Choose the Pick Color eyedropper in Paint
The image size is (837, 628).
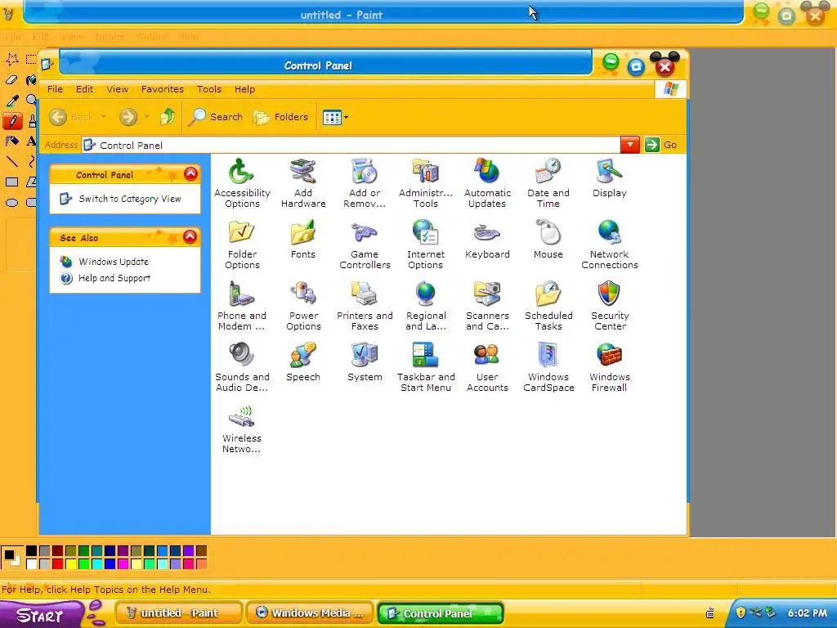pos(11,101)
